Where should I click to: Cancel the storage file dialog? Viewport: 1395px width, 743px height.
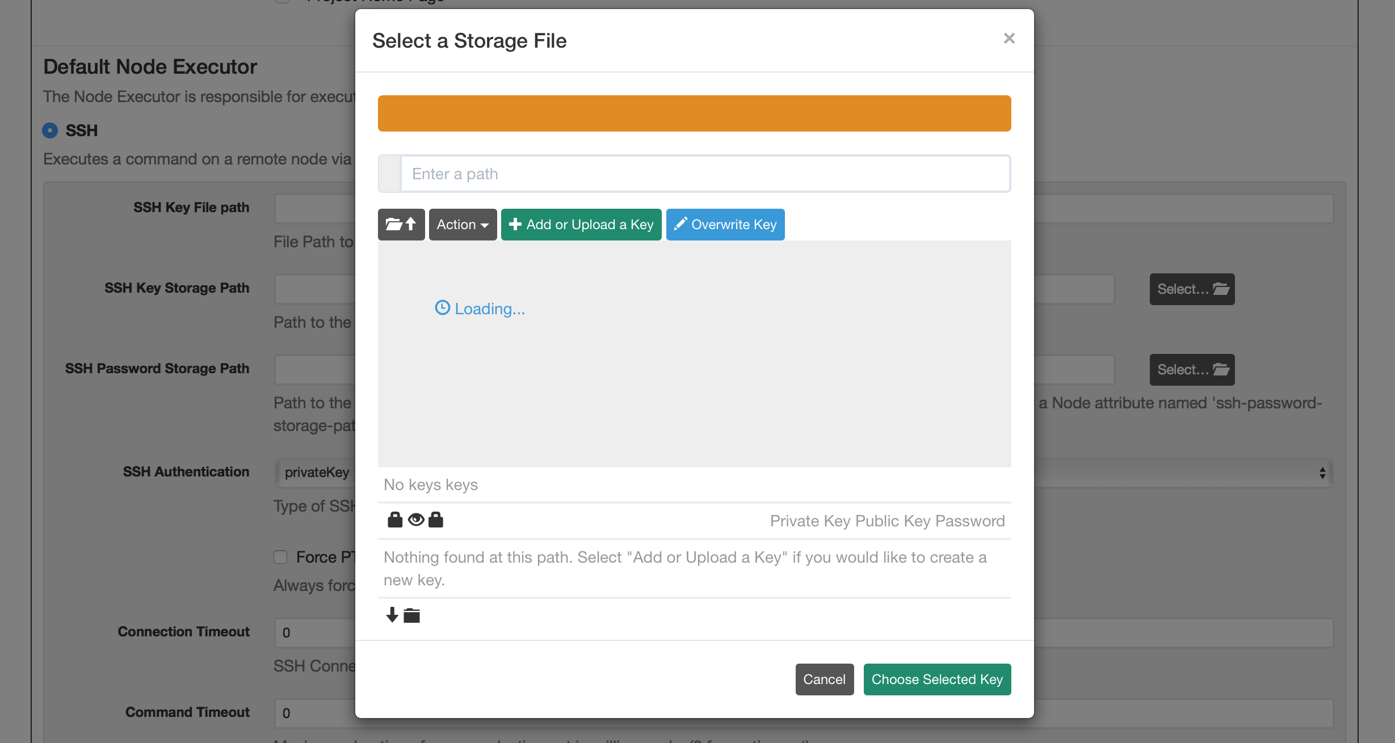tap(824, 679)
